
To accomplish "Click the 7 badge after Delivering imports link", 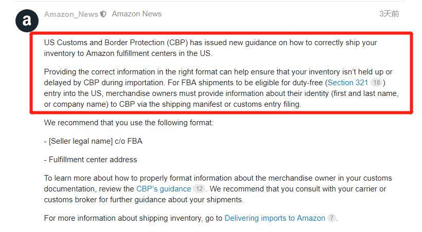I will (331, 218).
